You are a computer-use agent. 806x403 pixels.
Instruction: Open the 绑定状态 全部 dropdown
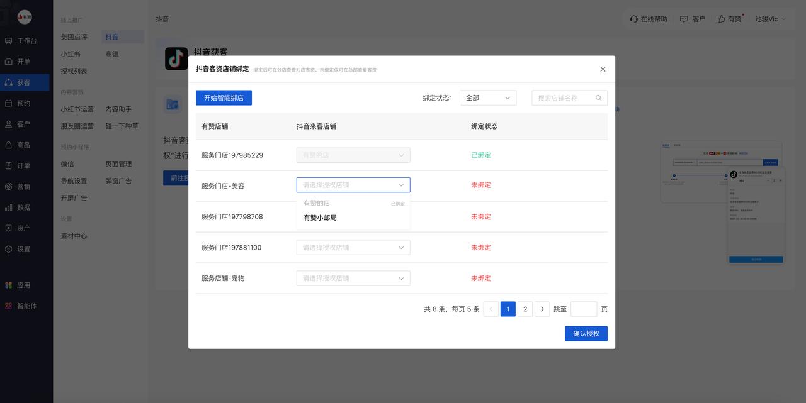pyautogui.click(x=488, y=98)
